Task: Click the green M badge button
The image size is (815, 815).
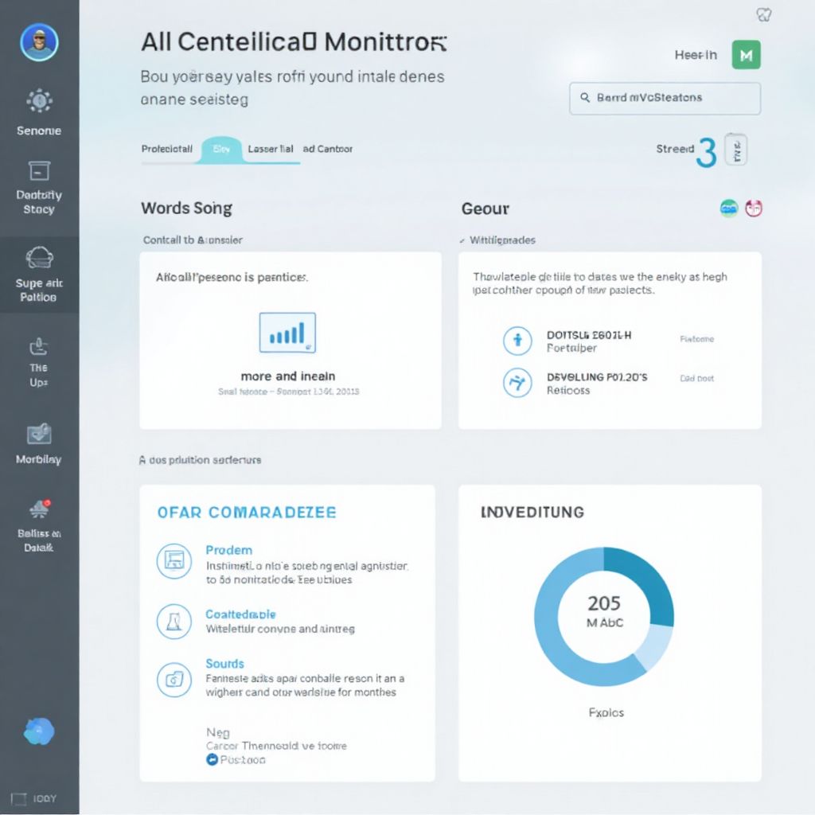Action: tap(746, 55)
